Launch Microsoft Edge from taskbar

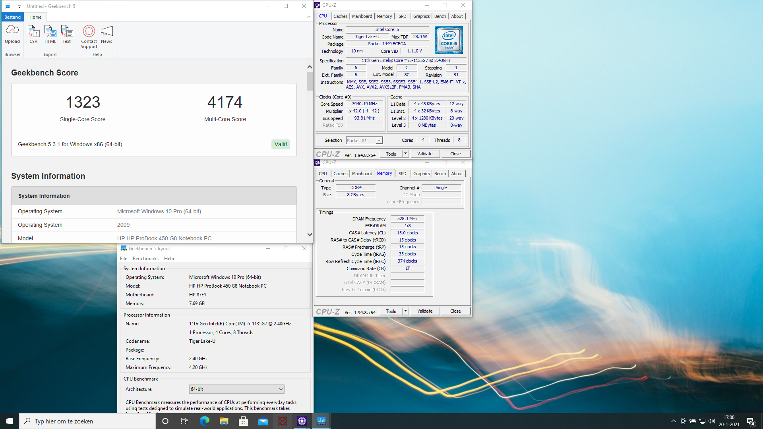(x=204, y=421)
